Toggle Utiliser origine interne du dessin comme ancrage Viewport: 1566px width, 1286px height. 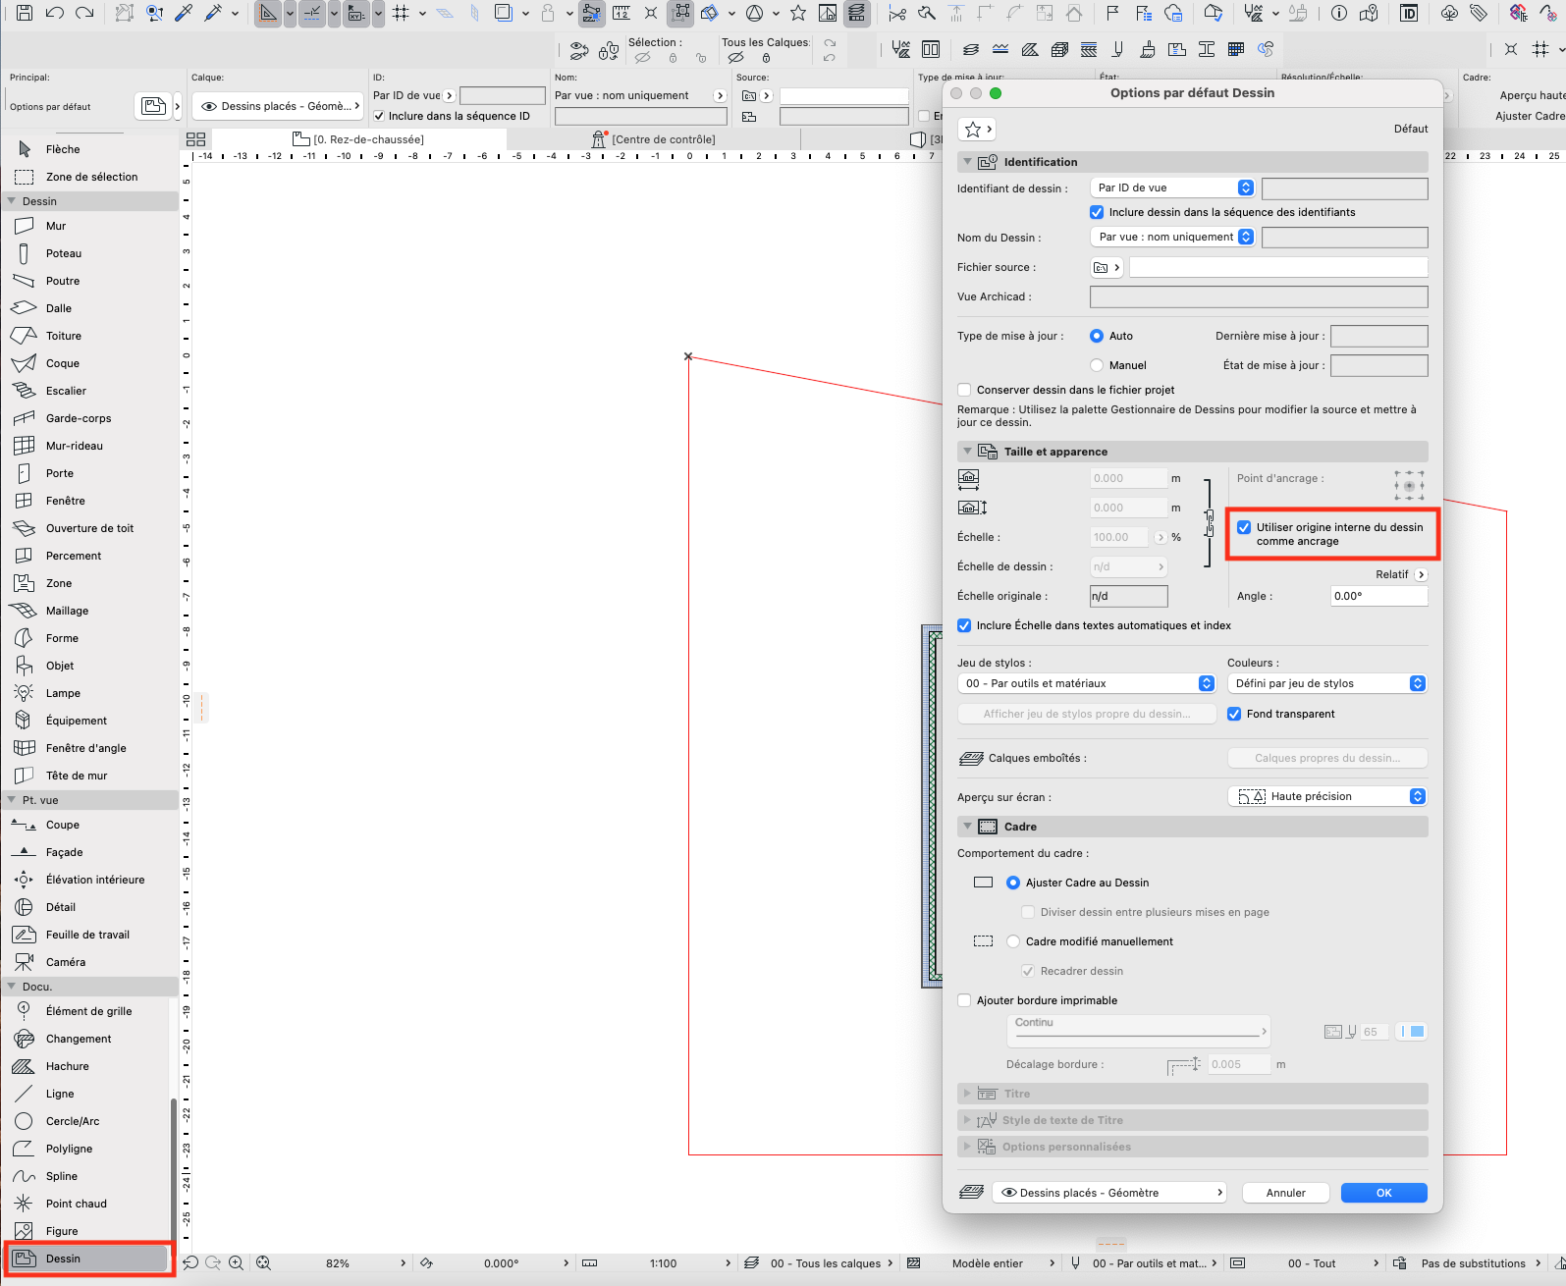coord(1244,527)
